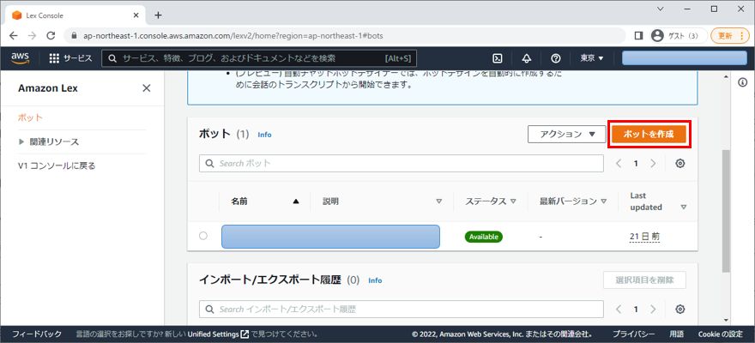
Task: Open AWS CloudShell icon
Action: click(x=498, y=58)
